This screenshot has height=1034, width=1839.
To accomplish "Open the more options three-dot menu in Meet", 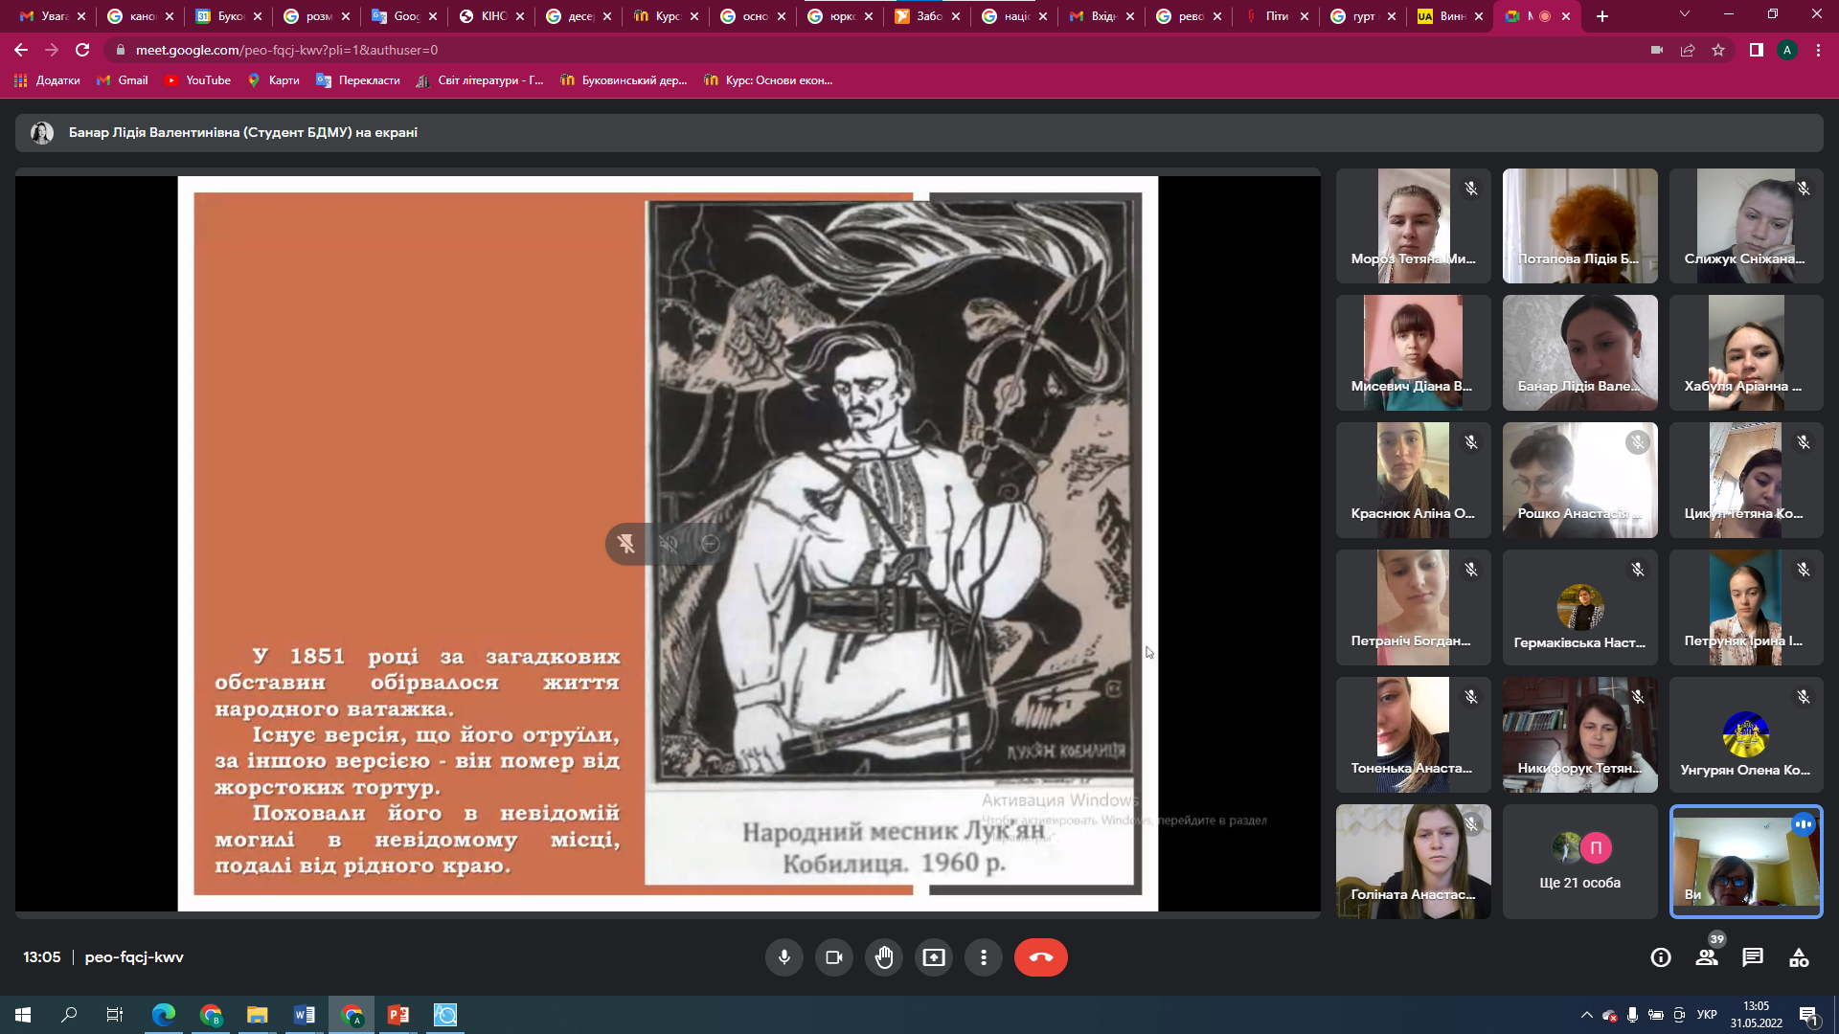I will (x=983, y=957).
